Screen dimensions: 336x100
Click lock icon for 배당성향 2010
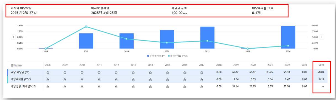coord(82,86)
